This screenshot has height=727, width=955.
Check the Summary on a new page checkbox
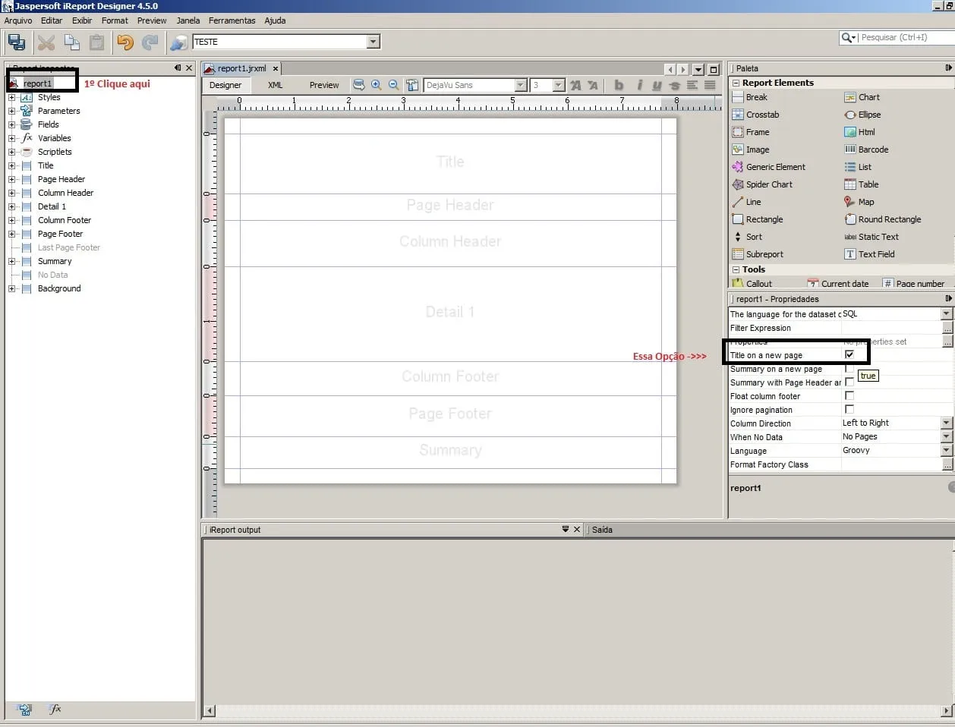coord(849,369)
